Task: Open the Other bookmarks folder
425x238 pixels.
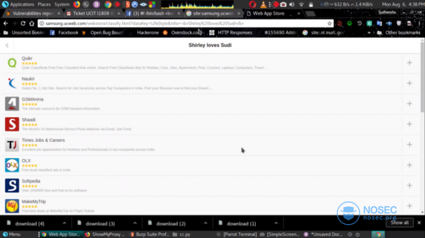Action: pyautogui.click(x=399, y=33)
